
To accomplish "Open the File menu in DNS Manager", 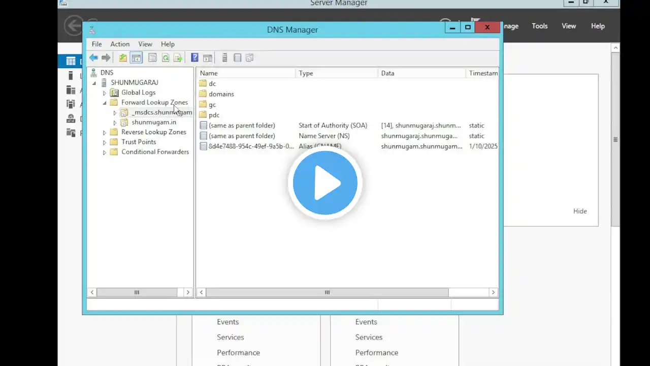I will click(96, 44).
